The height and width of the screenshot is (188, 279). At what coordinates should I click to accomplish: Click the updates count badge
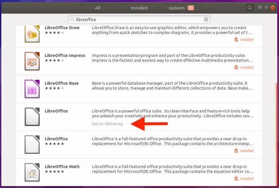point(191,8)
